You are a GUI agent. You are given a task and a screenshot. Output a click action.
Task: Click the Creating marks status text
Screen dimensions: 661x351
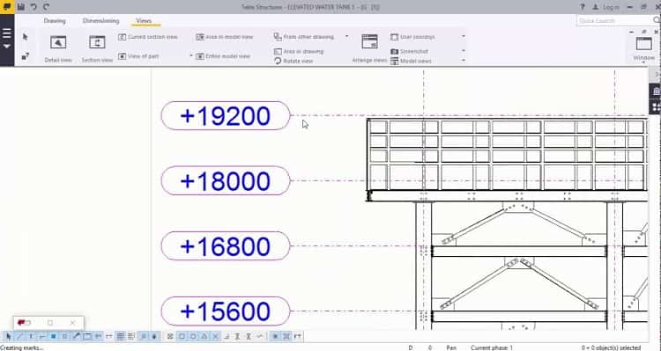21,347
